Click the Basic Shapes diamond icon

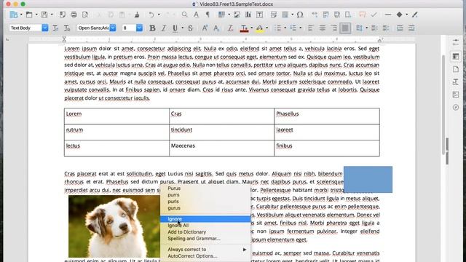coord(400,15)
